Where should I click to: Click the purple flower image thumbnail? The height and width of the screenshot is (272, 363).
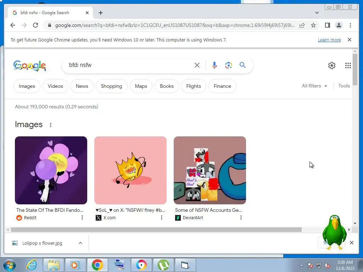point(51,170)
